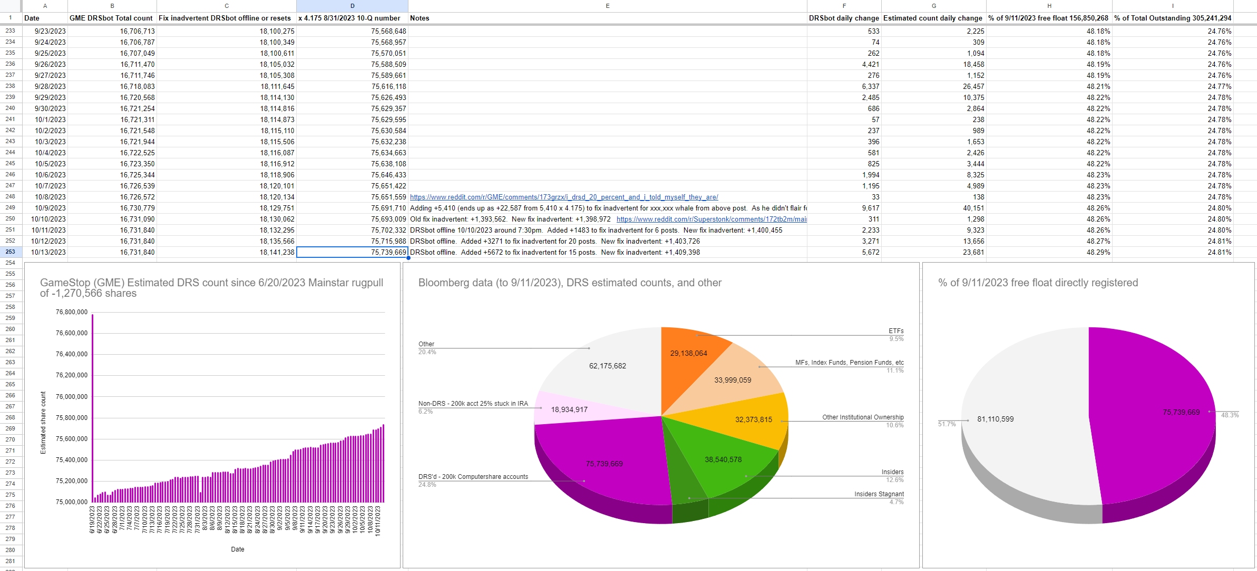Click '% of Total Outstanding' header cell

click(x=1173, y=18)
